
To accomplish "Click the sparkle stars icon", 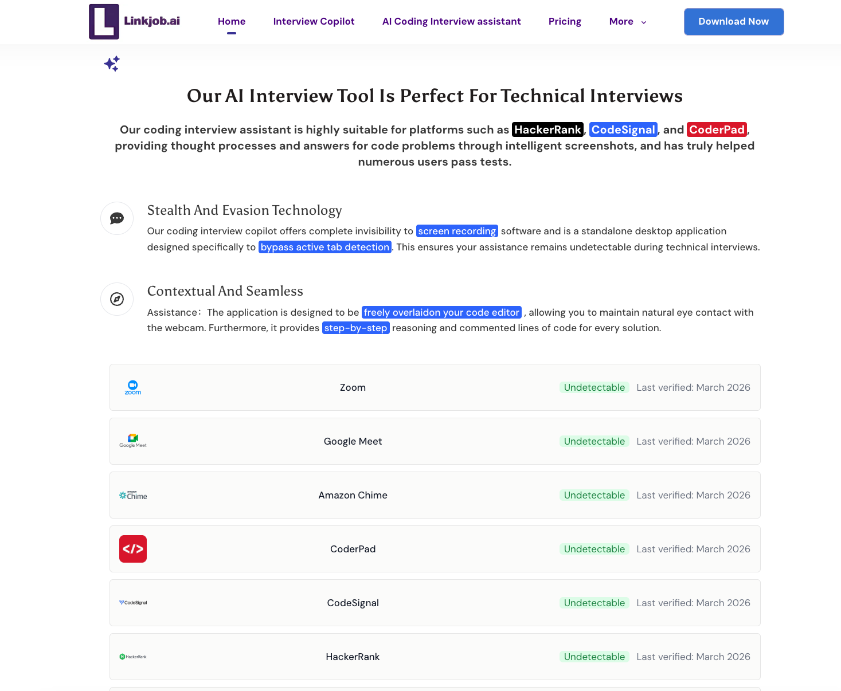I will pyautogui.click(x=112, y=64).
